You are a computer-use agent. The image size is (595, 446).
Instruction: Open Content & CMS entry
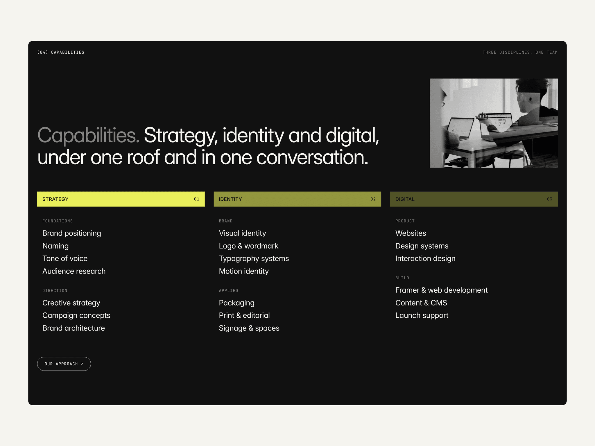421,303
